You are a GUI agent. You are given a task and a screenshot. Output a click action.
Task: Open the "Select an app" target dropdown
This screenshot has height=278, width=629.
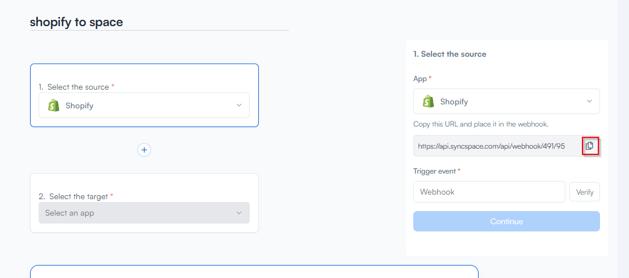point(136,213)
